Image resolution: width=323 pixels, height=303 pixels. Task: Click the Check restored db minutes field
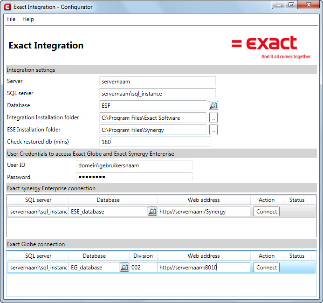155,142
